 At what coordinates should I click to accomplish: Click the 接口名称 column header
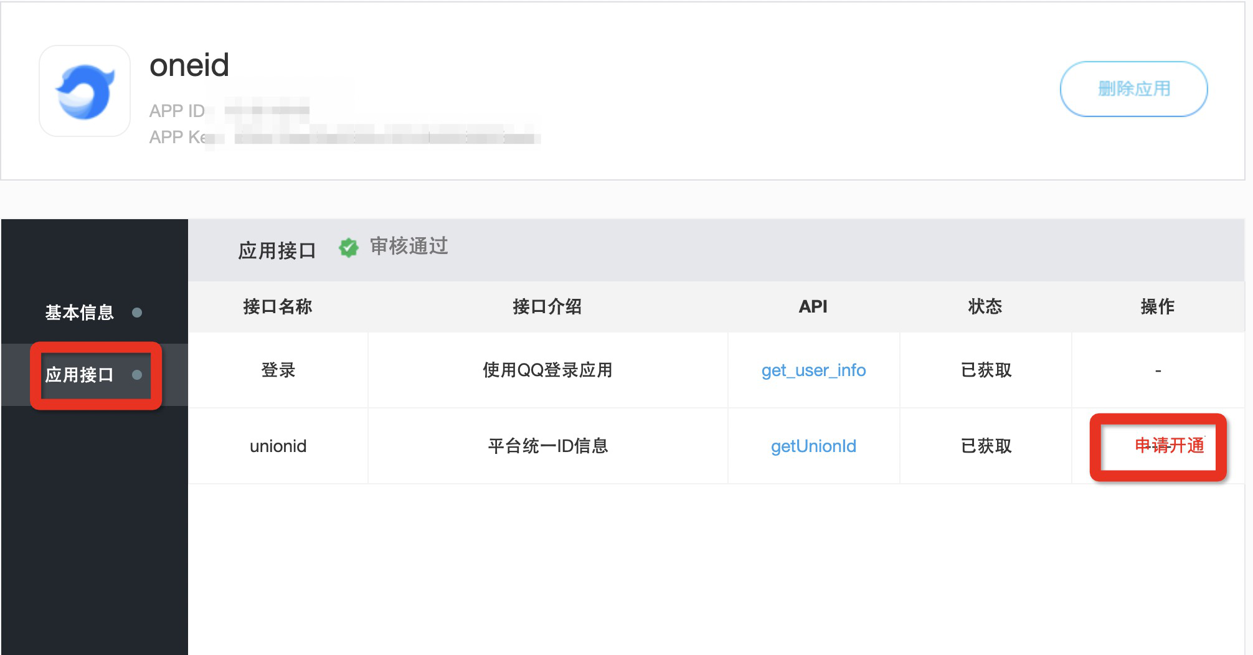[x=278, y=306]
